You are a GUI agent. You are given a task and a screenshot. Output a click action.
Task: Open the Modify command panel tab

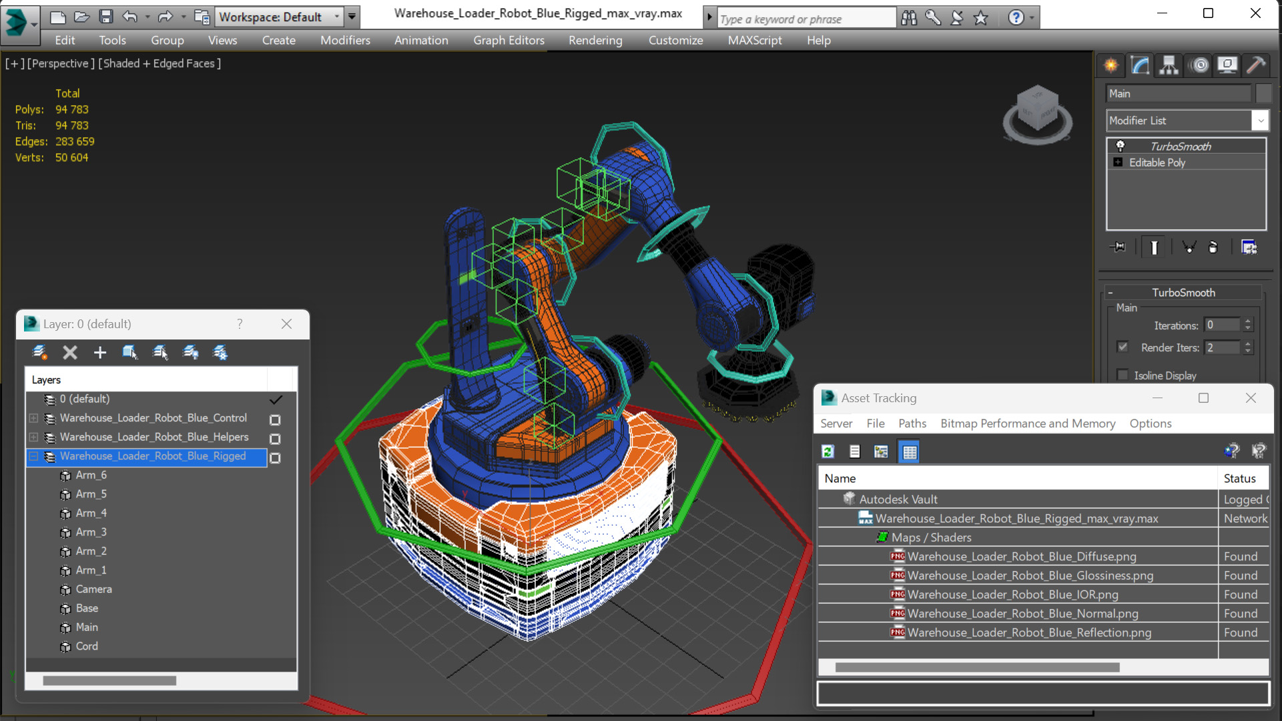[1140, 65]
